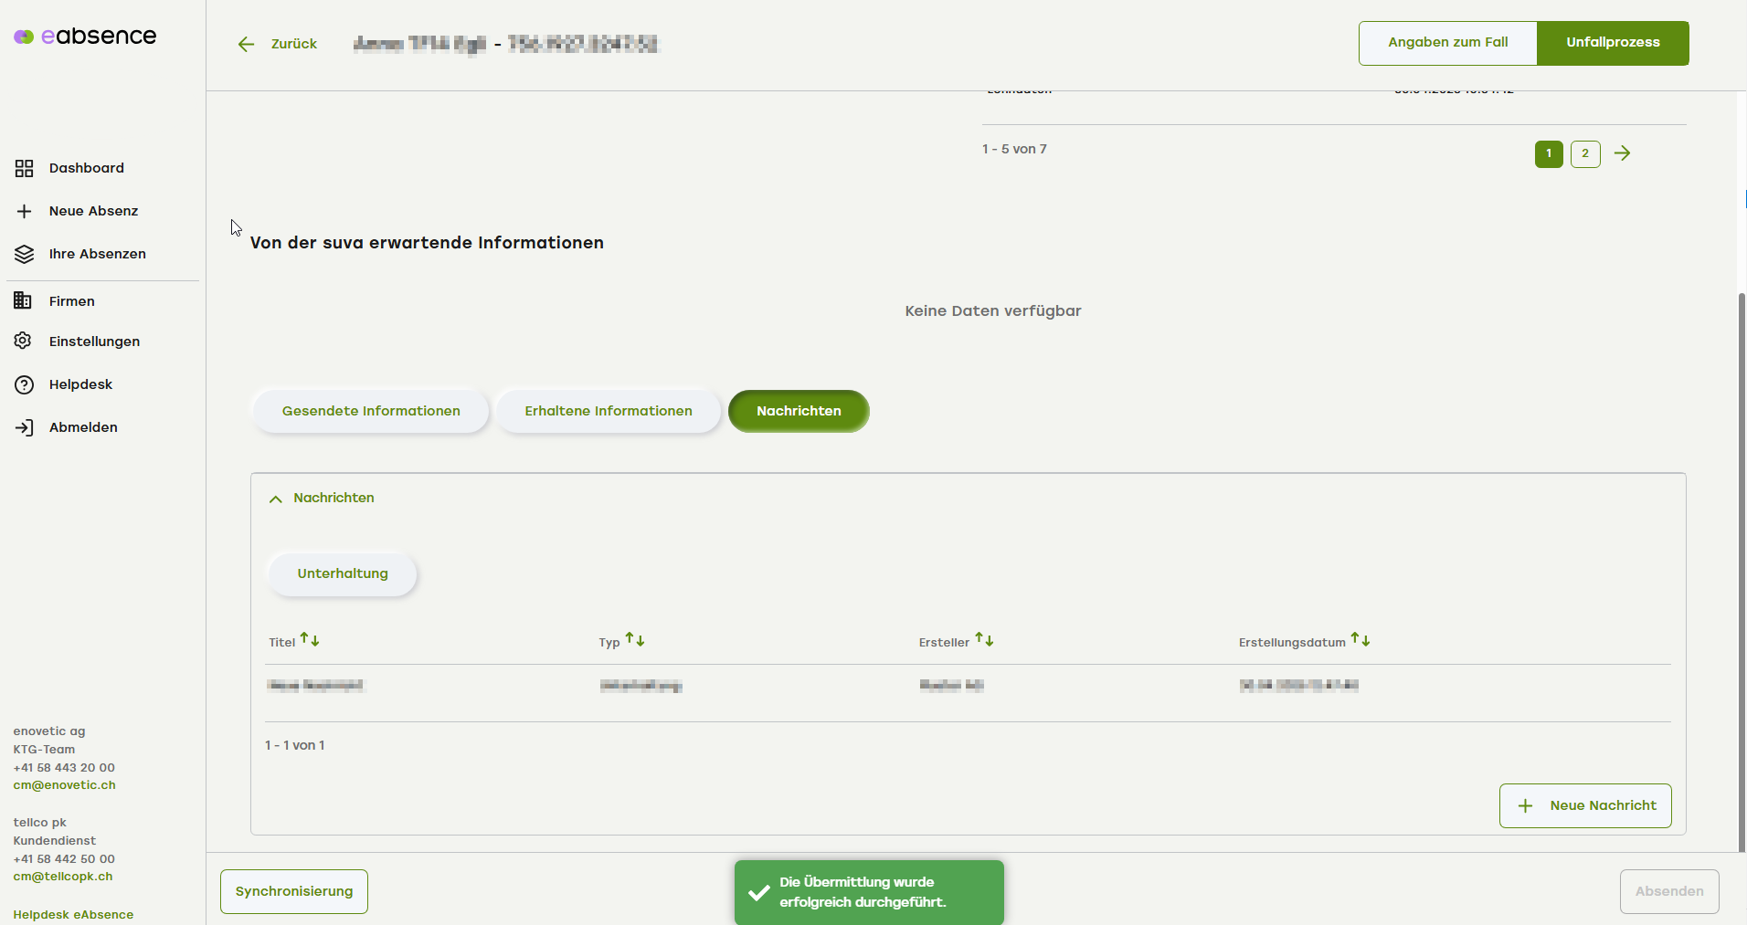Collapse the Nachrichten section chevron
The height and width of the screenshot is (925, 1747).
[x=275, y=499]
